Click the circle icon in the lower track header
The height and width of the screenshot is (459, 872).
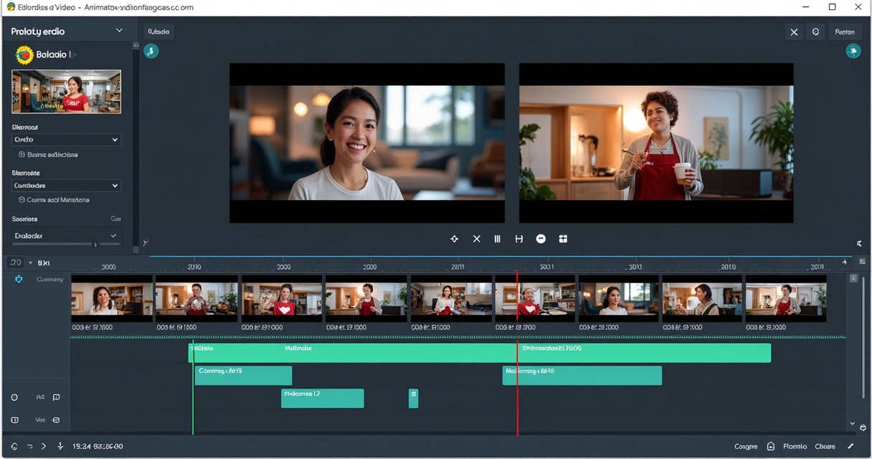click(x=14, y=397)
